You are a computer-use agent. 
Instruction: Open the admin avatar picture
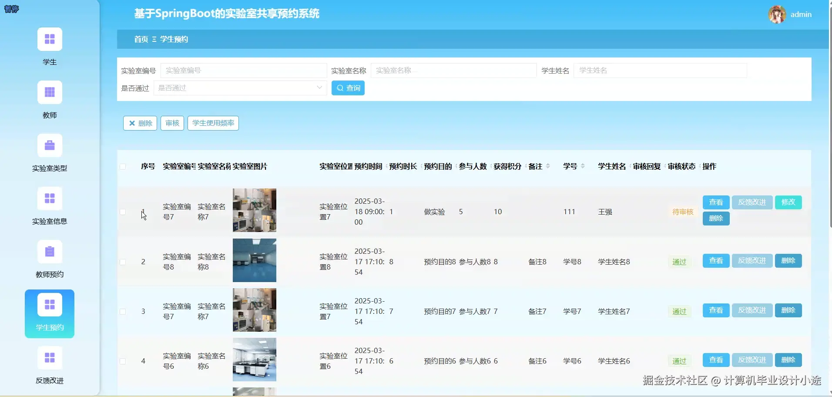coord(777,14)
